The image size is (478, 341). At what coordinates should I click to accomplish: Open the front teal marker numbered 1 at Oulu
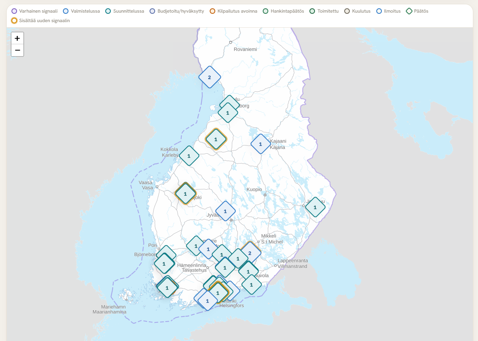click(x=228, y=113)
